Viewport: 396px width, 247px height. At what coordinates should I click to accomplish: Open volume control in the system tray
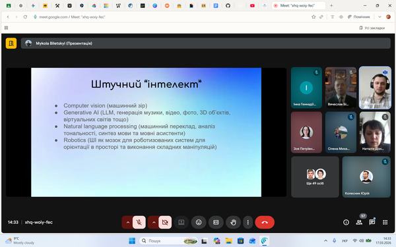[361, 240]
